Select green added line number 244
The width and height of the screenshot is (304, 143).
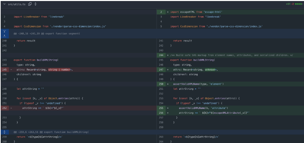point(161,55)
